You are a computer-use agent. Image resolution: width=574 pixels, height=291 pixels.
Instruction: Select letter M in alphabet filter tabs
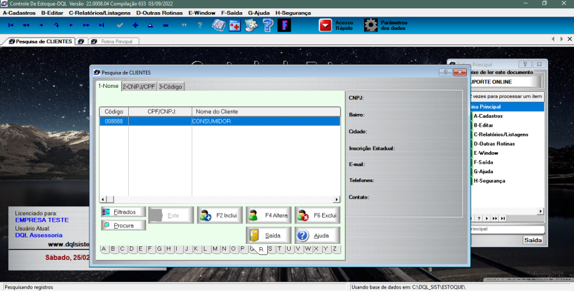(215, 249)
